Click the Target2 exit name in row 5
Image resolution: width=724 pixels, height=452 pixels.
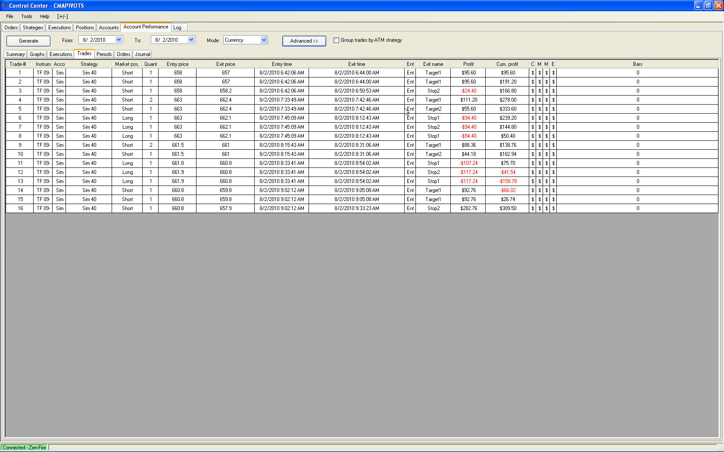point(433,109)
